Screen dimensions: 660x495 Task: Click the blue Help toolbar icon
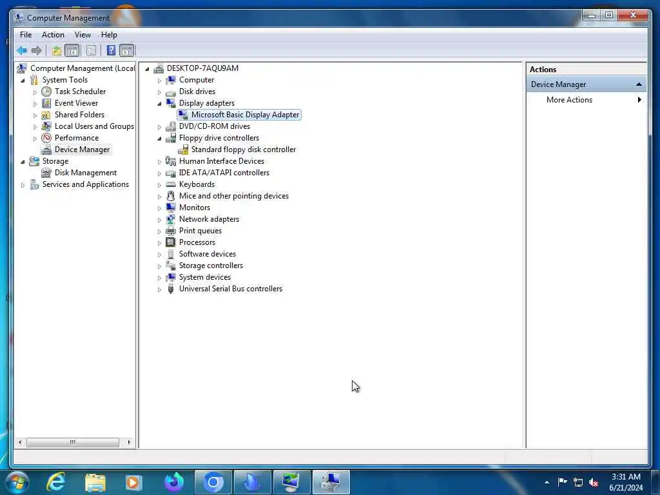tap(111, 51)
